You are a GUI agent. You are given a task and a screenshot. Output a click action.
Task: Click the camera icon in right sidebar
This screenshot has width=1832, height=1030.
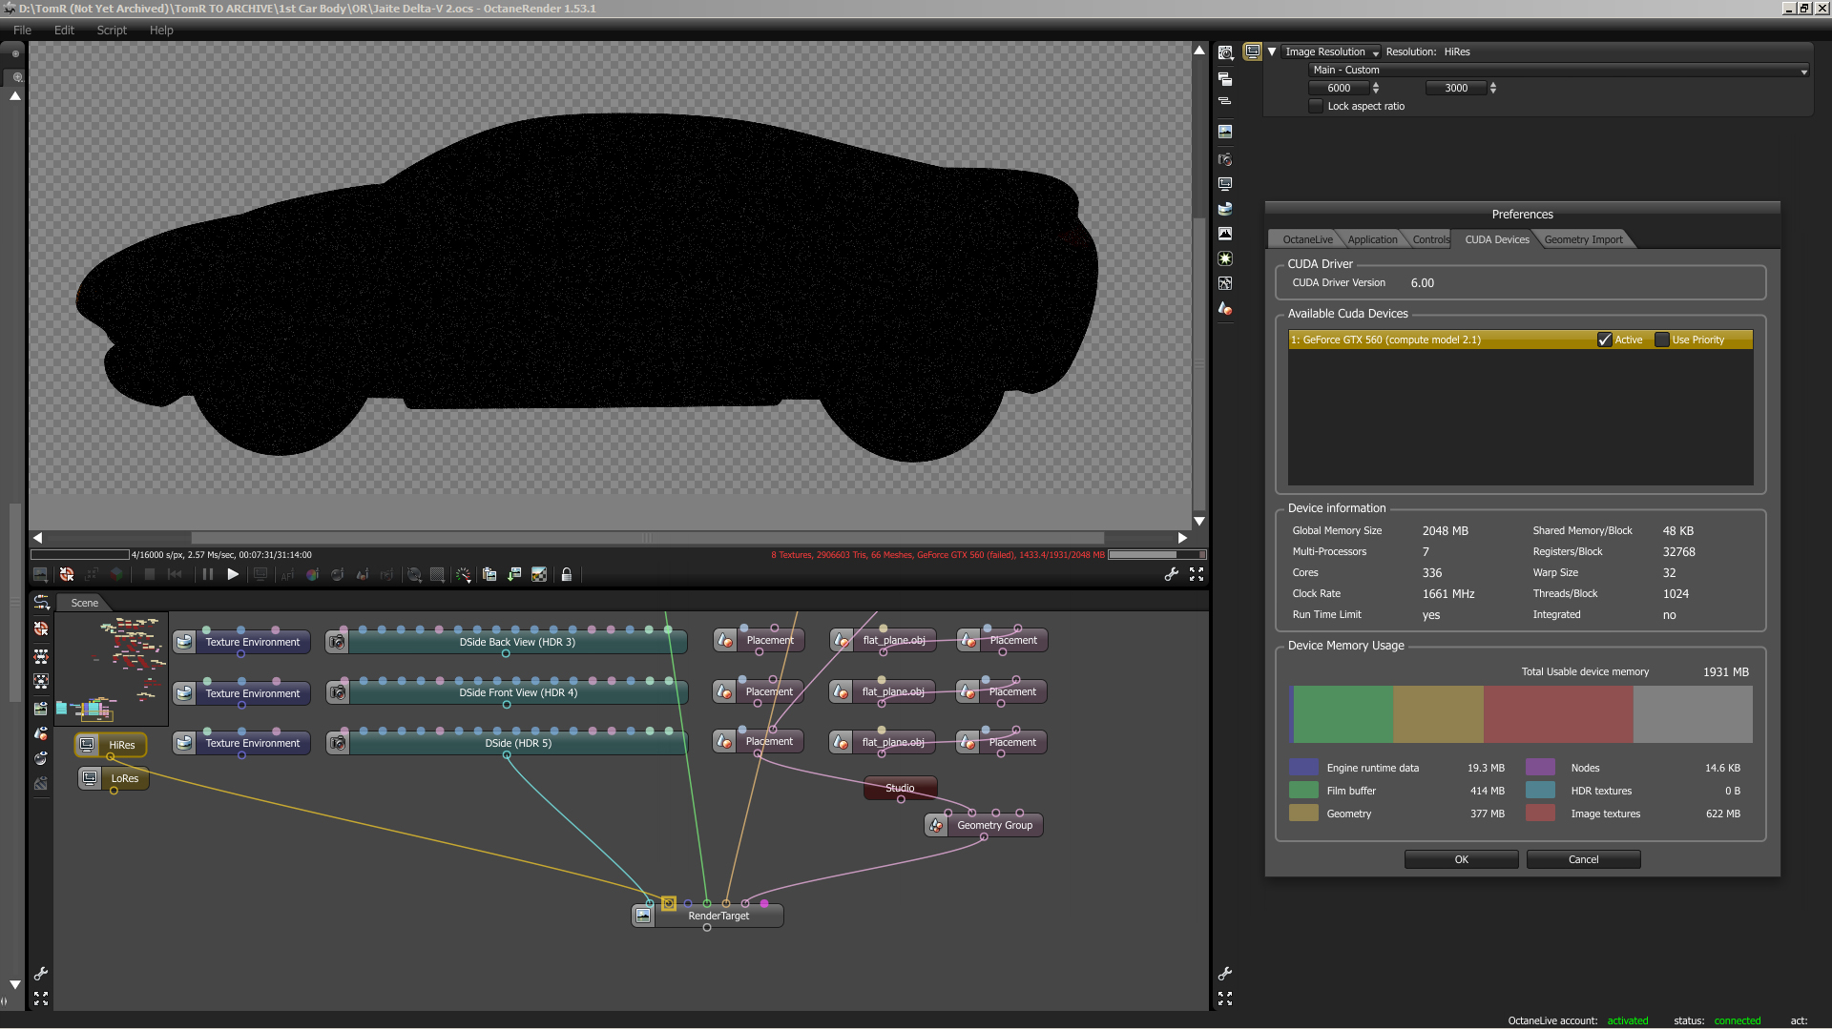pos(1225,159)
